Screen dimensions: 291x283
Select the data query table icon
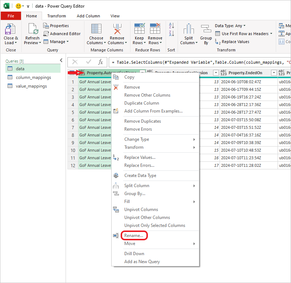(x=10, y=68)
